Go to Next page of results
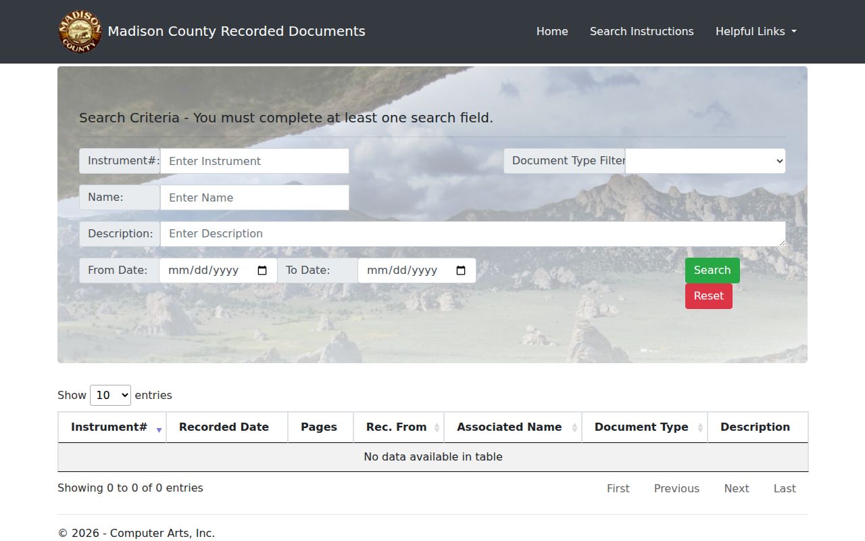Viewport: 865px width, 541px height. pyautogui.click(x=737, y=488)
